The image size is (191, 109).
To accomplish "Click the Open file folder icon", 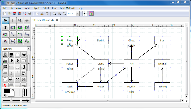I will 10,13.
